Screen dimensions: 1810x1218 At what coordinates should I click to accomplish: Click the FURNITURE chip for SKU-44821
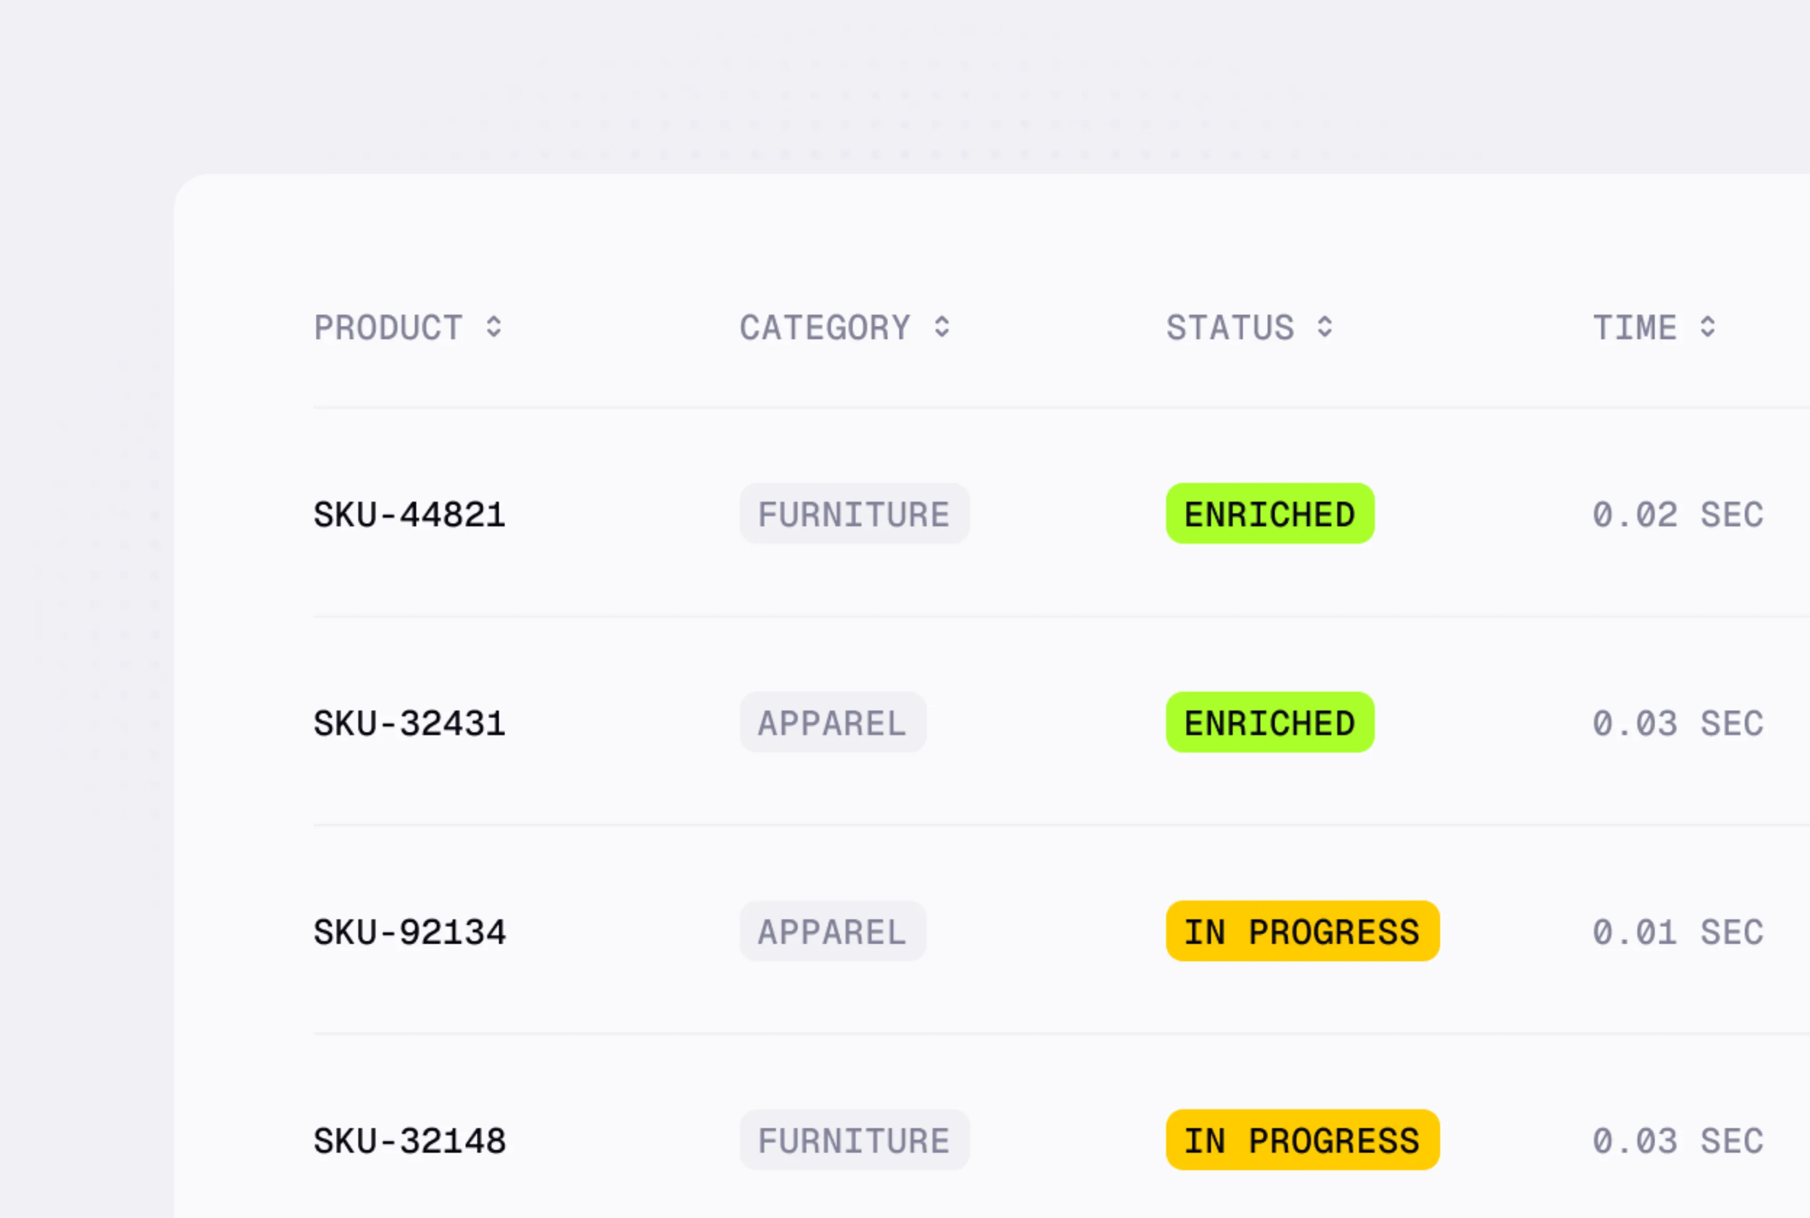854,512
